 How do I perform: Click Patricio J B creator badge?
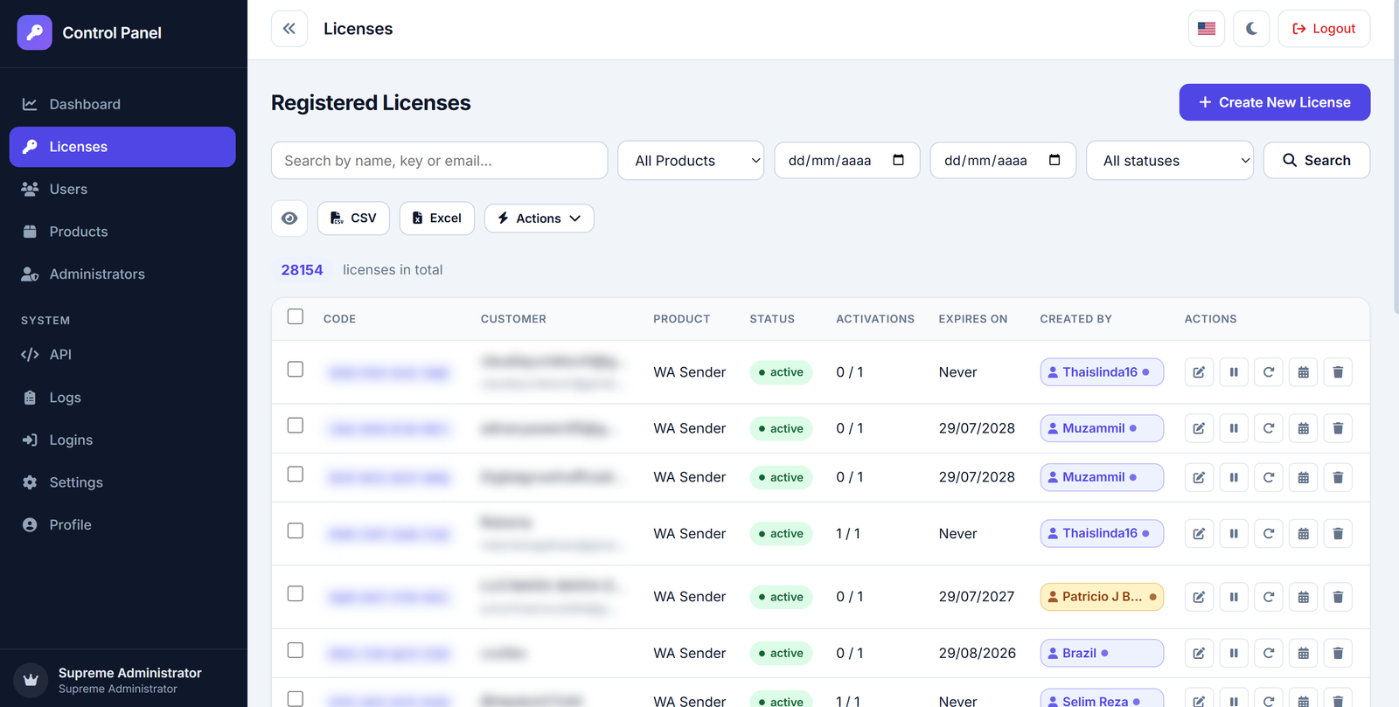point(1102,597)
